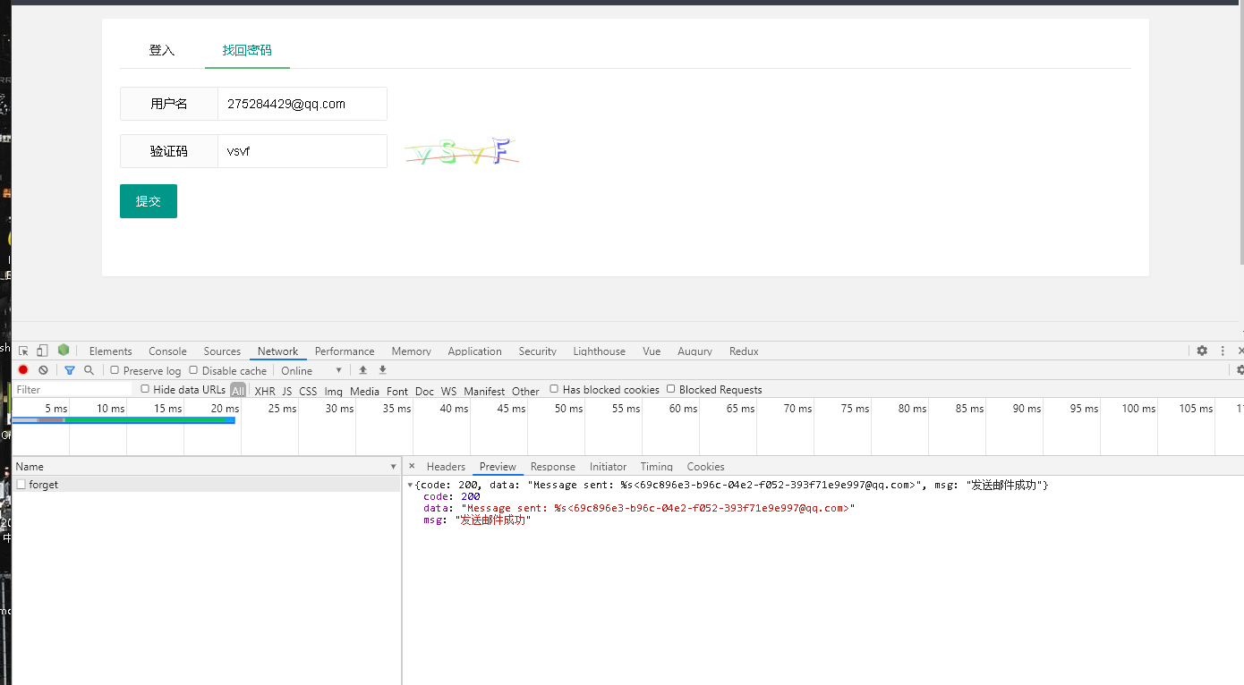Image resolution: width=1244 pixels, height=685 pixels.
Task: Filter requests by XHR
Action: tap(265, 391)
